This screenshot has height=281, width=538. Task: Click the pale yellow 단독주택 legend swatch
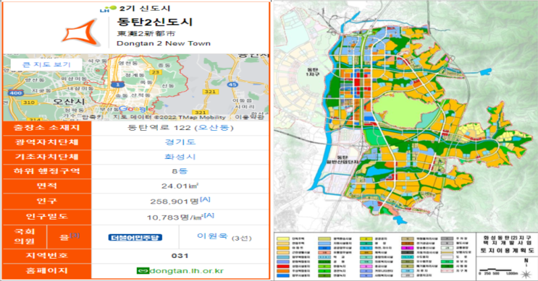tap(283, 238)
